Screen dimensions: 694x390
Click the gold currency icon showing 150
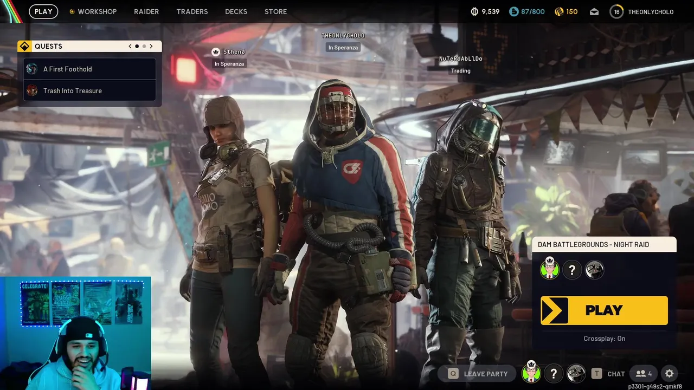click(x=559, y=11)
